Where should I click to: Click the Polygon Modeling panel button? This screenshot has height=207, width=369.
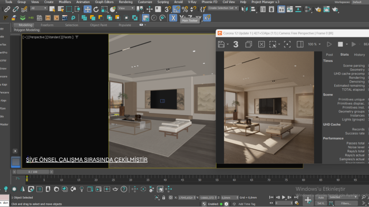[x=26, y=30]
